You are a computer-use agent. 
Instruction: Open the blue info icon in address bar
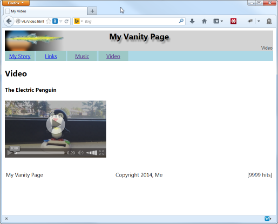55,21
